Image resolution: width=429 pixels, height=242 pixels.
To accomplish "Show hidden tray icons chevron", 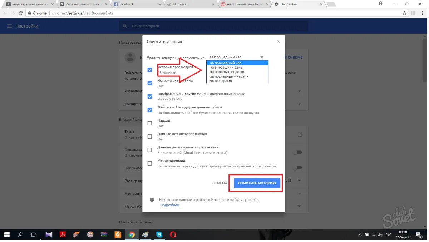I will pyautogui.click(x=360, y=235).
